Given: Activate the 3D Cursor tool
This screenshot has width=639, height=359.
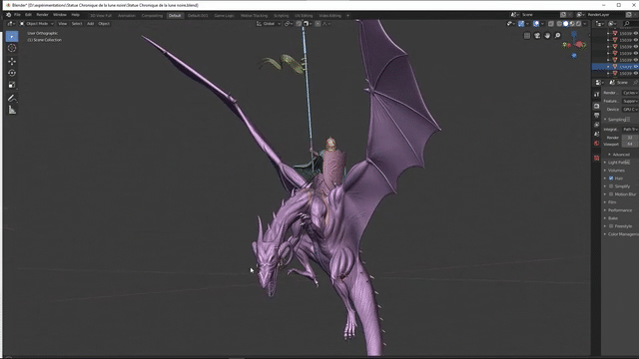Looking at the screenshot, I should click(12, 49).
